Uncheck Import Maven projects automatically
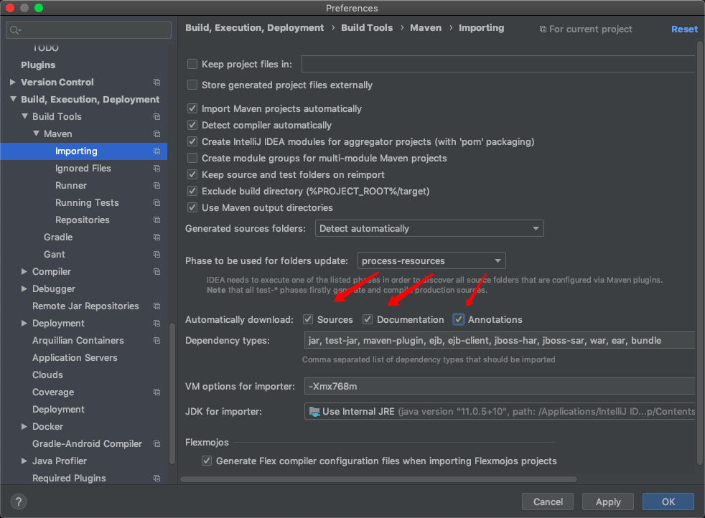This screenshot has height=518, width=705. (x=192, y=109)
